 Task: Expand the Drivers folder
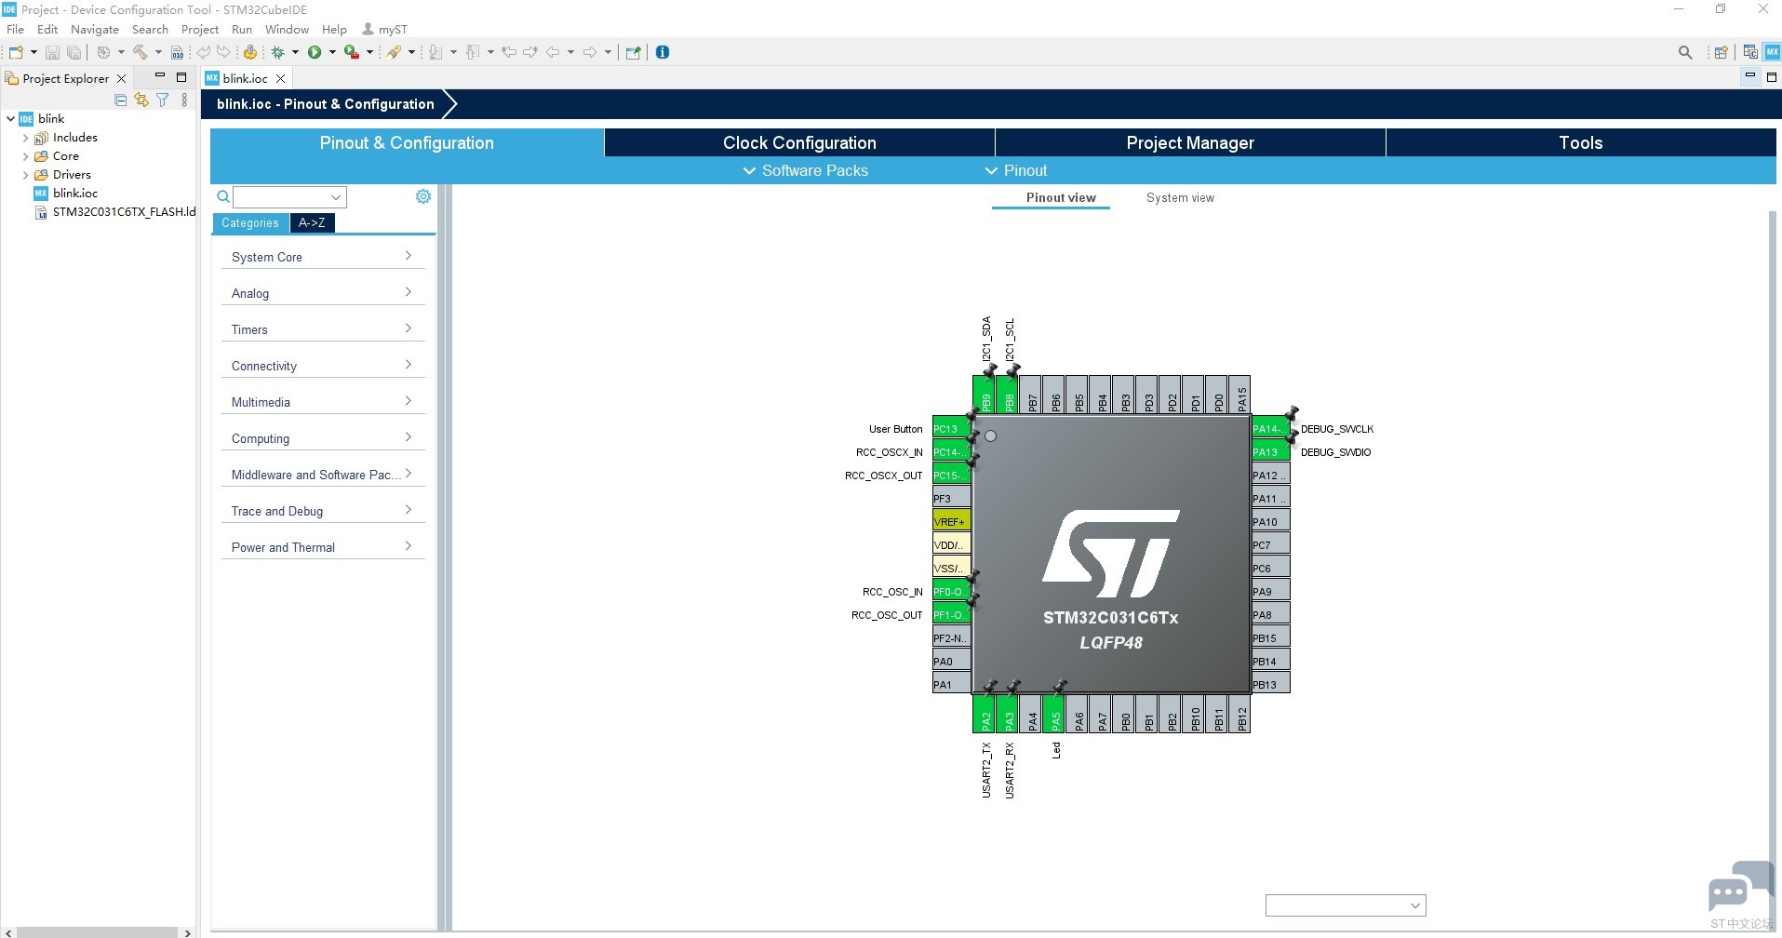pos(25,175)
